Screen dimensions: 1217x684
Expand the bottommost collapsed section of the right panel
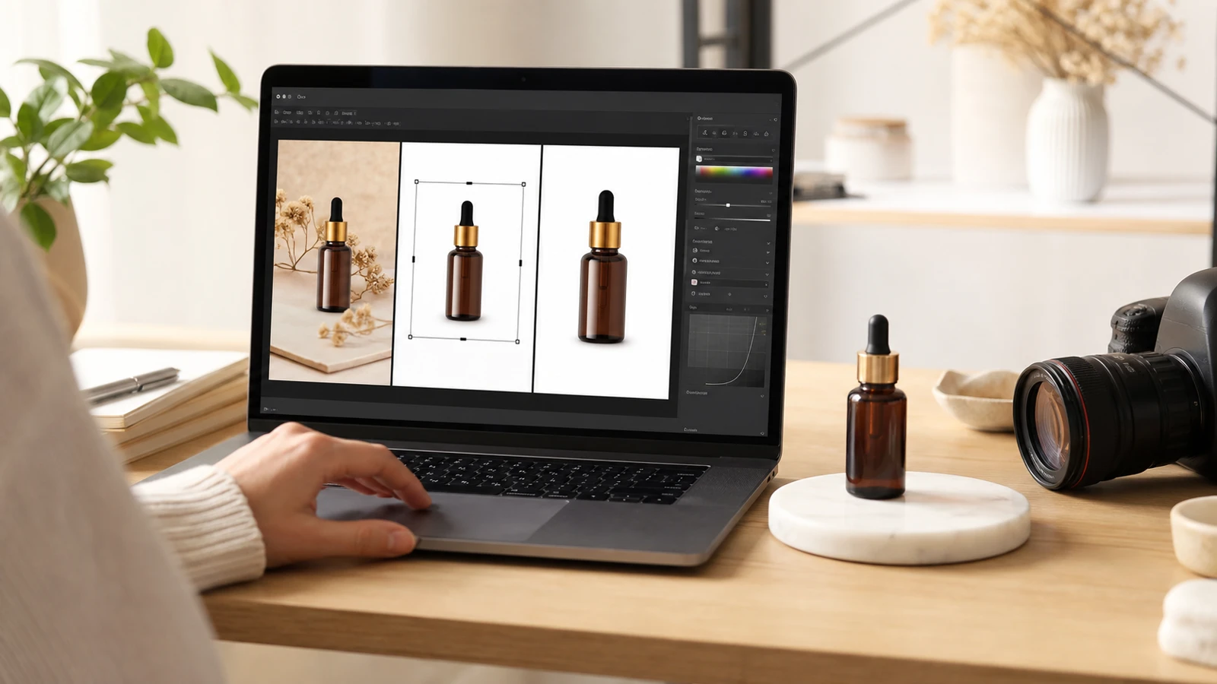click(762, 433)
